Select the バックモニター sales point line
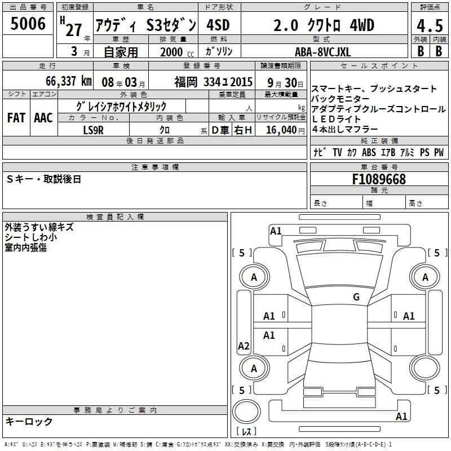This screenshot has width=451, height=451. (341, 99)
